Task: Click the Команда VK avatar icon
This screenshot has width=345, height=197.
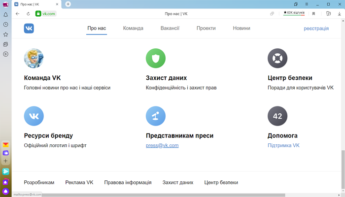Action: 34,58
